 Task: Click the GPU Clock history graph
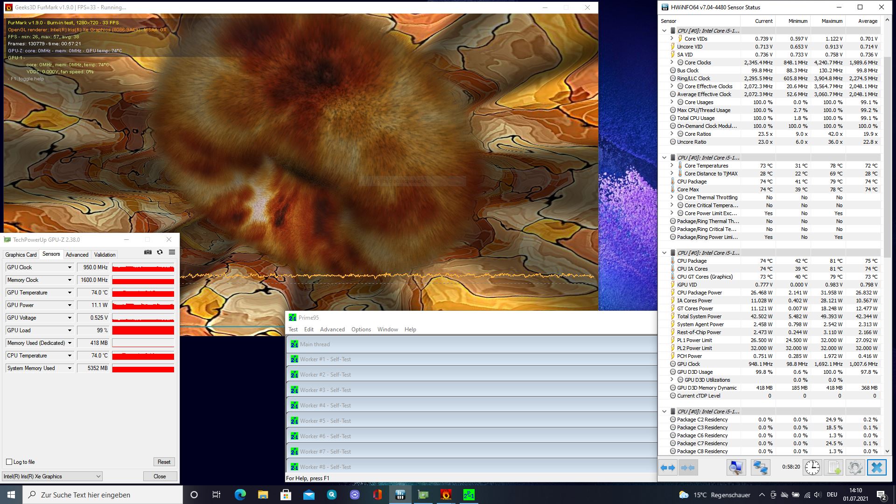pyautogui.click(x=143, y=267)
